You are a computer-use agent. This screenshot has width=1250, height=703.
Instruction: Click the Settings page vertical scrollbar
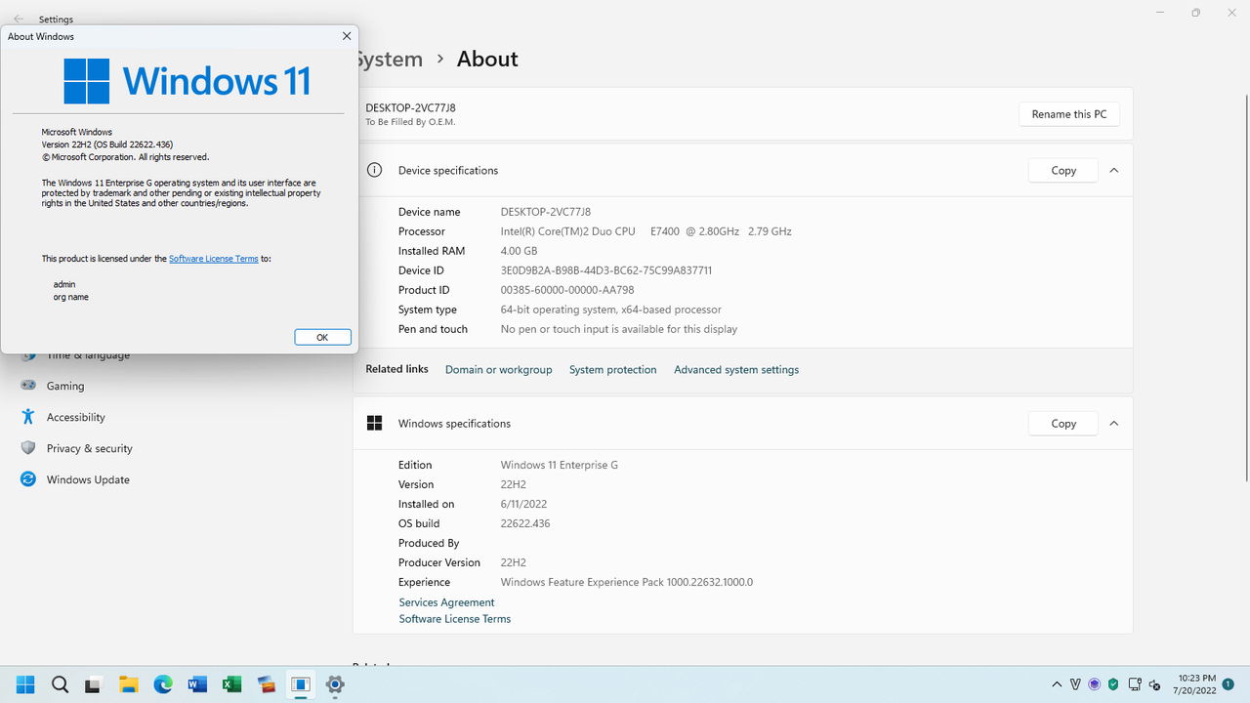tap(1245, 288)
